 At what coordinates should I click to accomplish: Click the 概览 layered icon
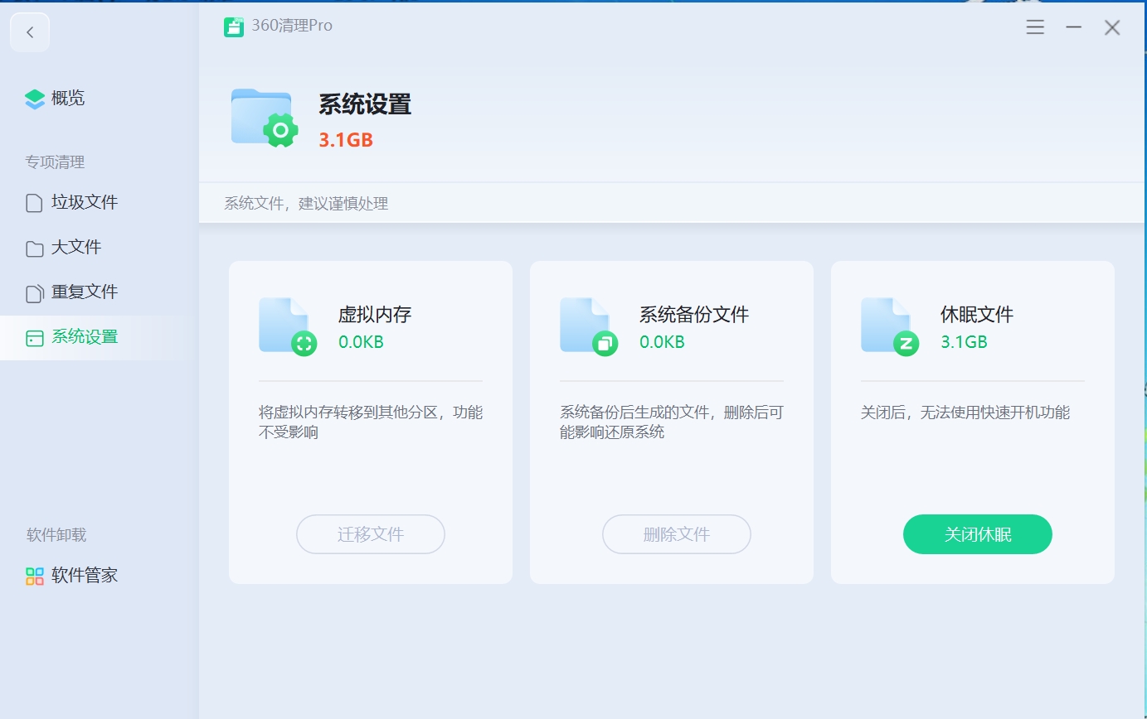pos(35,99)
